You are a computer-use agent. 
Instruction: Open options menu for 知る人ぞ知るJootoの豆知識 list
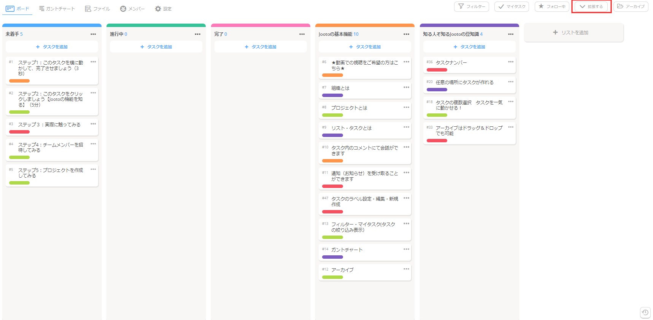tap(511, 34)
